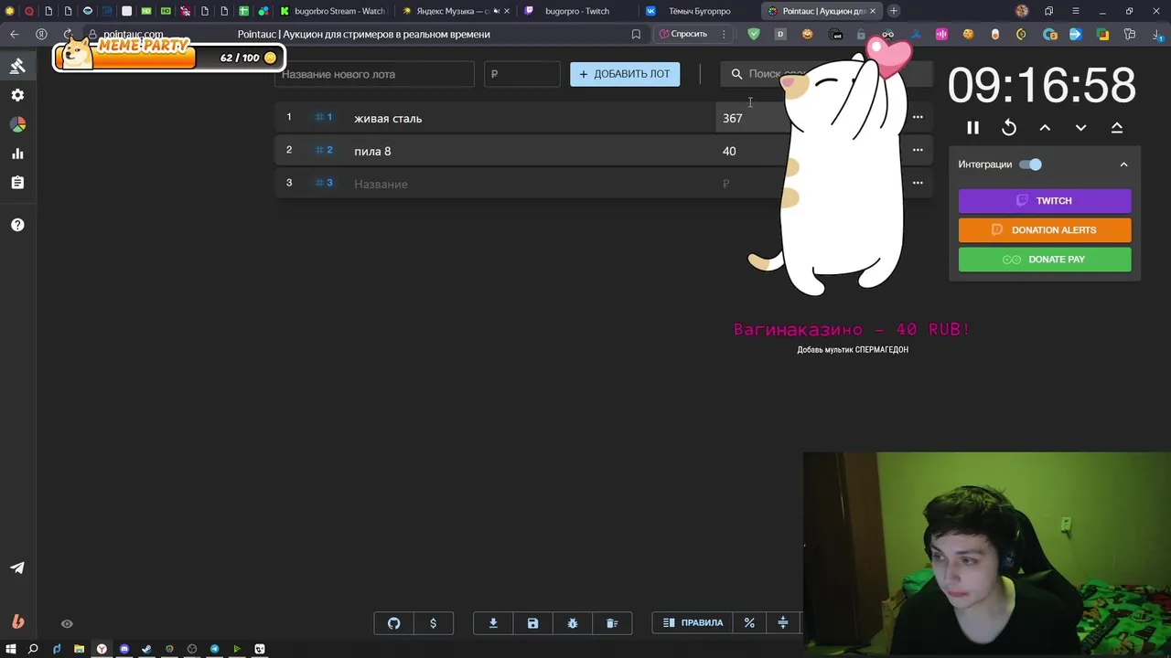Click the #2 tag of пила 8
This screenshot has width=1171, height=658.
click(x=324, y=150)
